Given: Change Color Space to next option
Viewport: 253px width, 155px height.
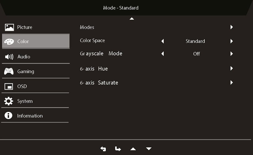Looking at the screenshot, I should [x=232, y=41].
